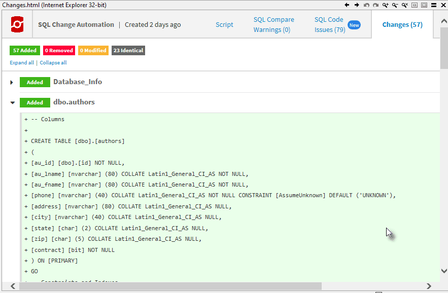Screen dimensions: 448x293
Task: Open the hamburger menu icon
Action: click(x=433, y=5)
